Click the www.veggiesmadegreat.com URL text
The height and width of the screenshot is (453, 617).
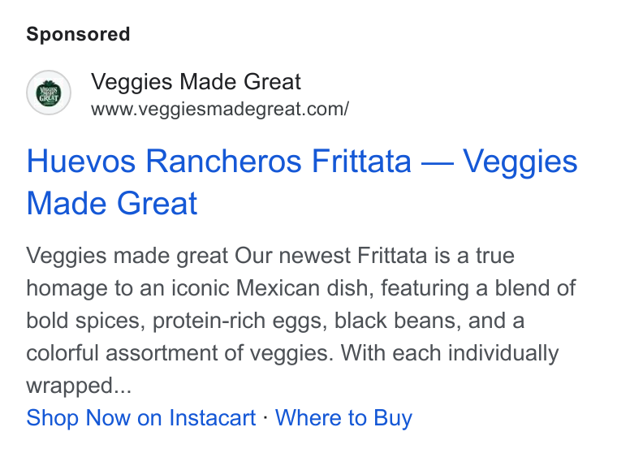point(219,110)
